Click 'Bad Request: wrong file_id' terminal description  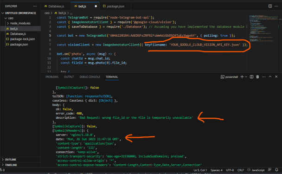[x=135, y=118]
